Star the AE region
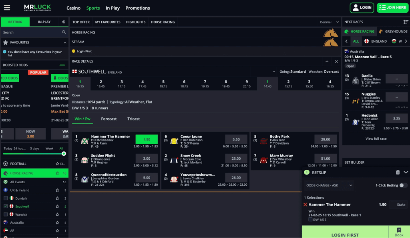 [57, 230]
